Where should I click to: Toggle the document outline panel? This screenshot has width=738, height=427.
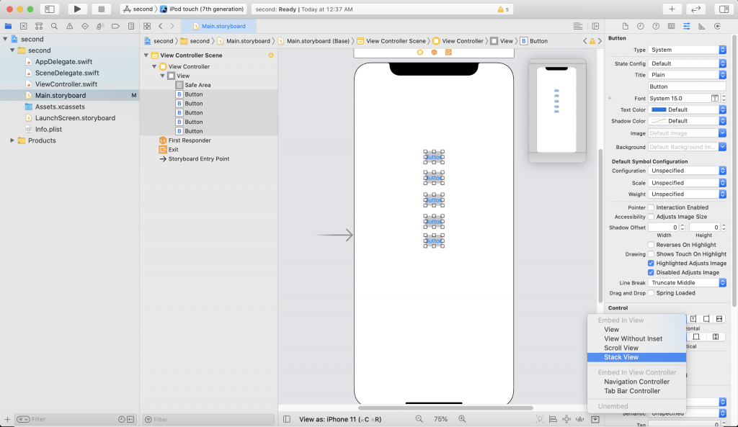(287, 419)
